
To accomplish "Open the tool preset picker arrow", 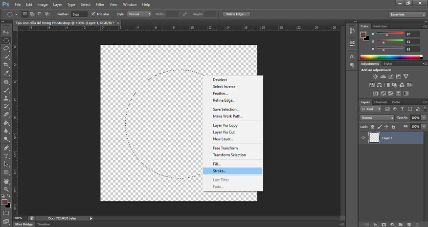I will click(16, 15).
